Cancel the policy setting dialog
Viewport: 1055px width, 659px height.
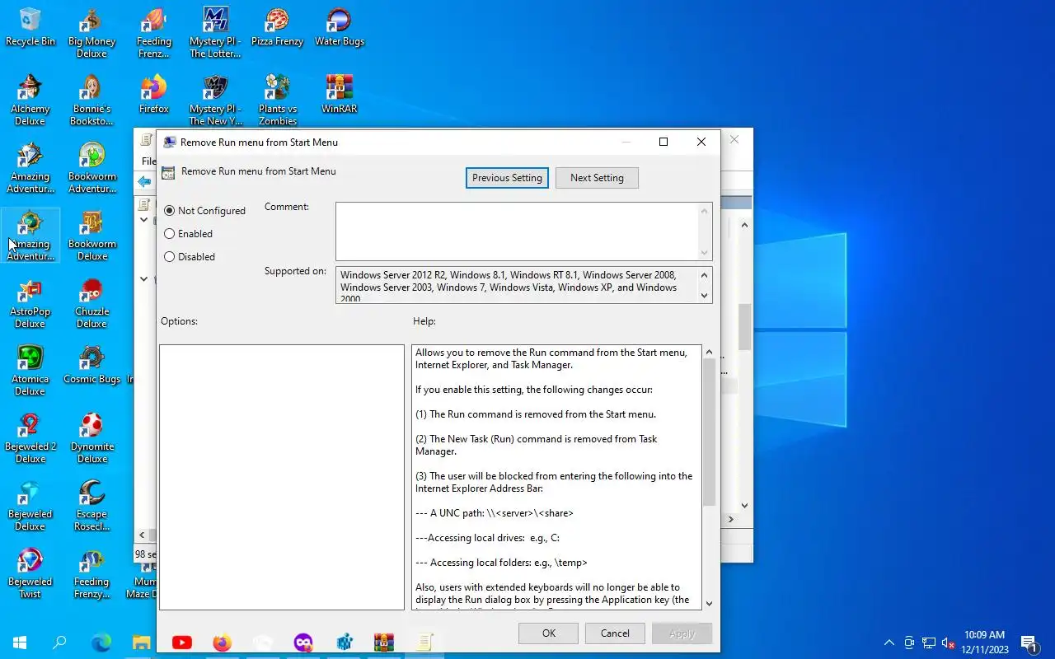click(x=615, y=633)
